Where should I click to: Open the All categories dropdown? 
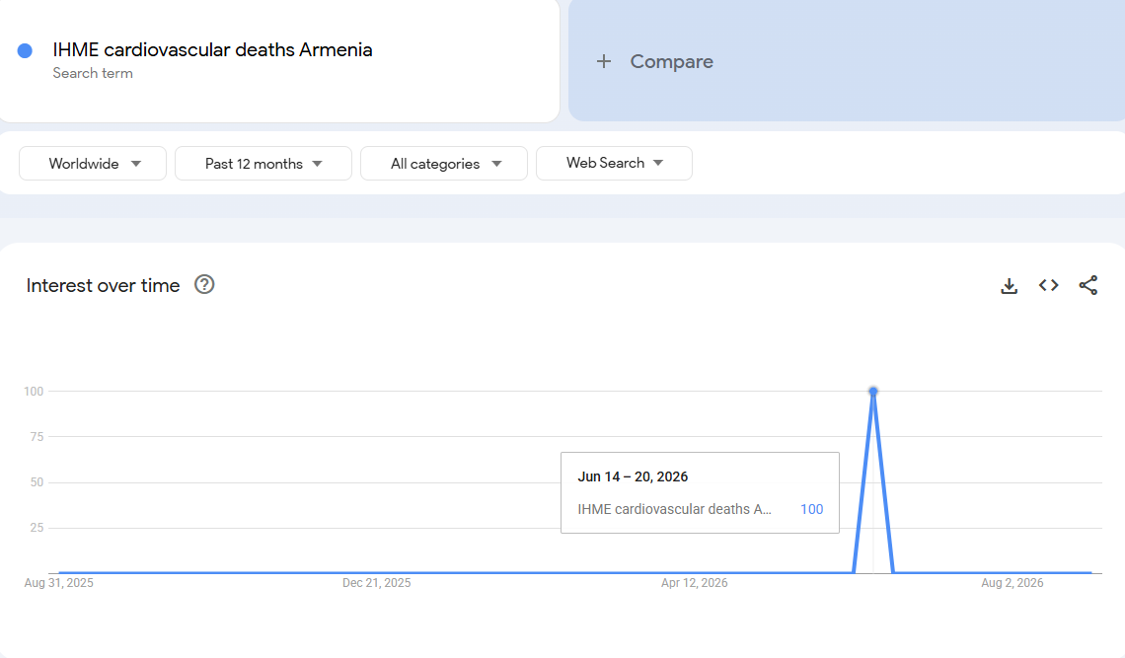click(x=444, y=164)
